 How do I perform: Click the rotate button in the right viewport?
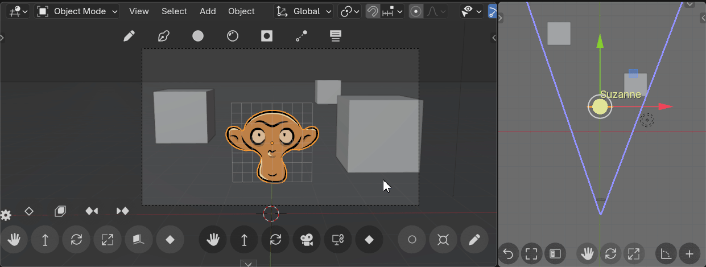[610, 254]
